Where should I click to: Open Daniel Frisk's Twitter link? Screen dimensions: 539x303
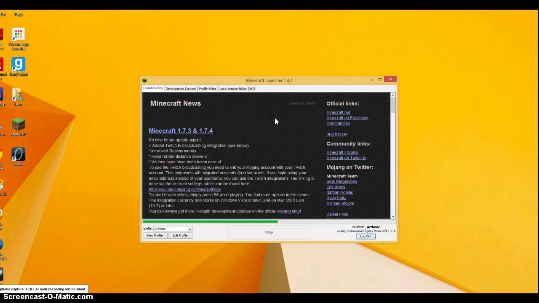(x=337, y=214)
